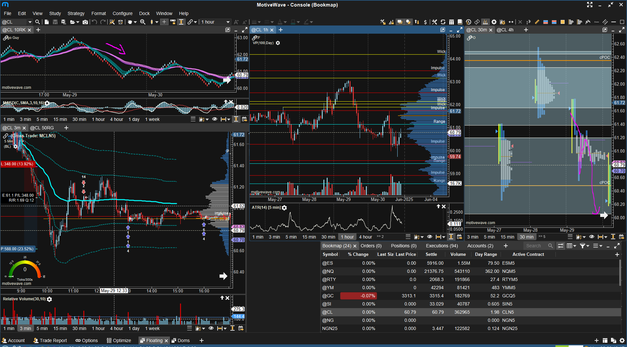Toggle eye visibility under the 1h chart
Screen dimensions: 627x347
[x=430, y=237]
